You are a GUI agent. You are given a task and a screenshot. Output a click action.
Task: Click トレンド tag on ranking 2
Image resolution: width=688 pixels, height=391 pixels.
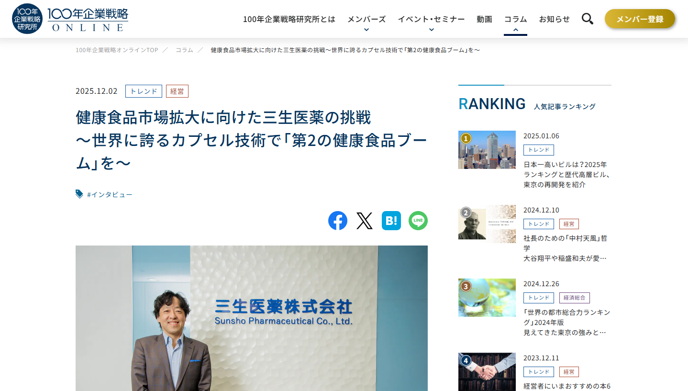[x=539, y=224]
